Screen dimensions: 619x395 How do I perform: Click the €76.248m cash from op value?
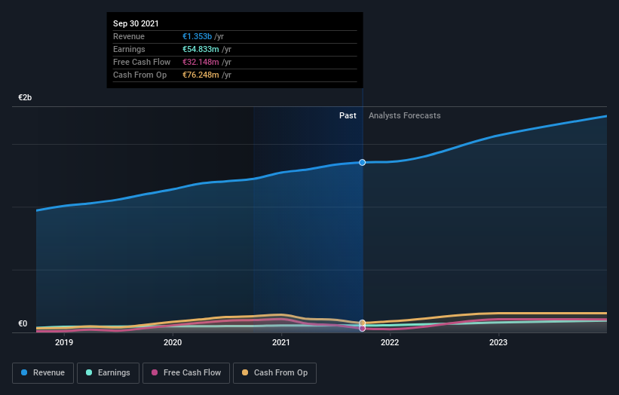pos(201,75)
